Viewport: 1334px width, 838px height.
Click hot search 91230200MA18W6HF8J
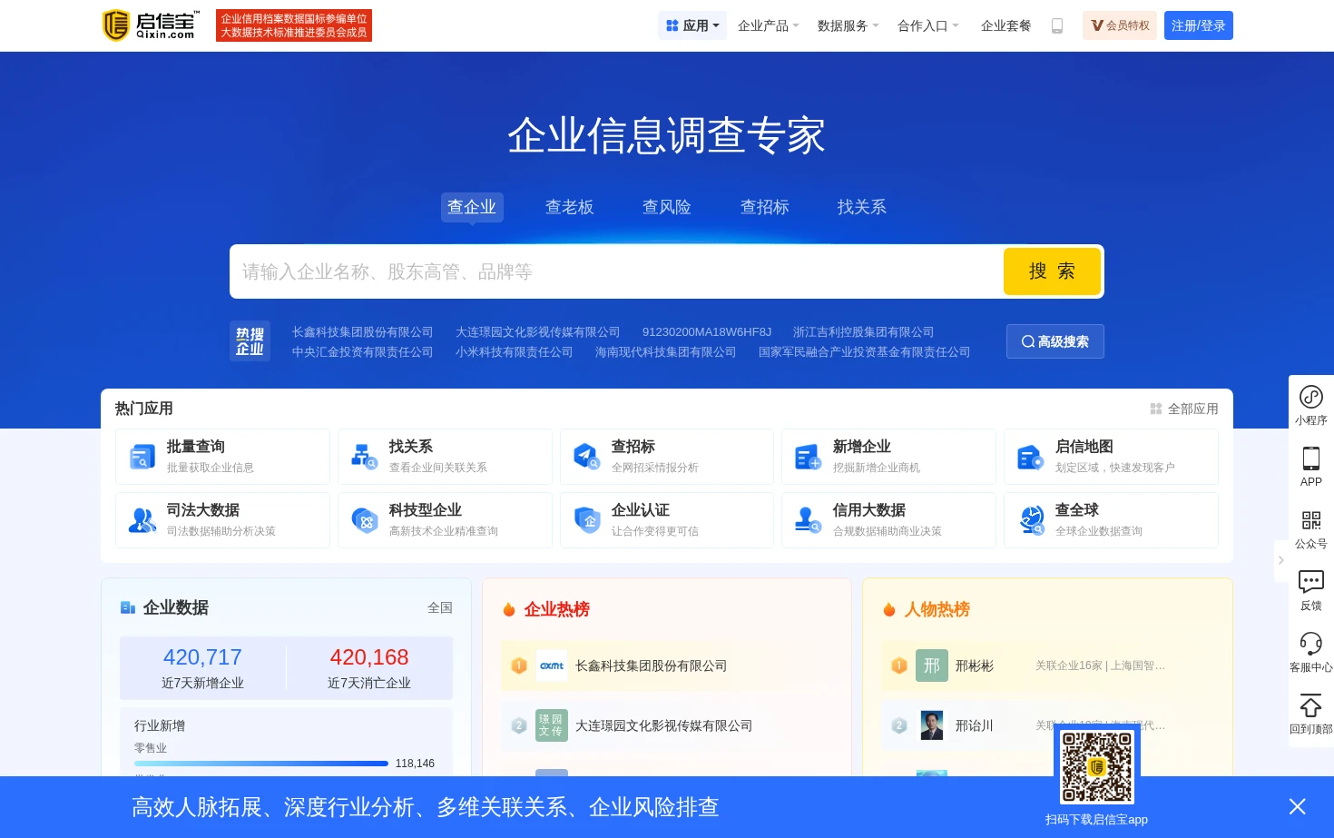click(x=707, y=332)
